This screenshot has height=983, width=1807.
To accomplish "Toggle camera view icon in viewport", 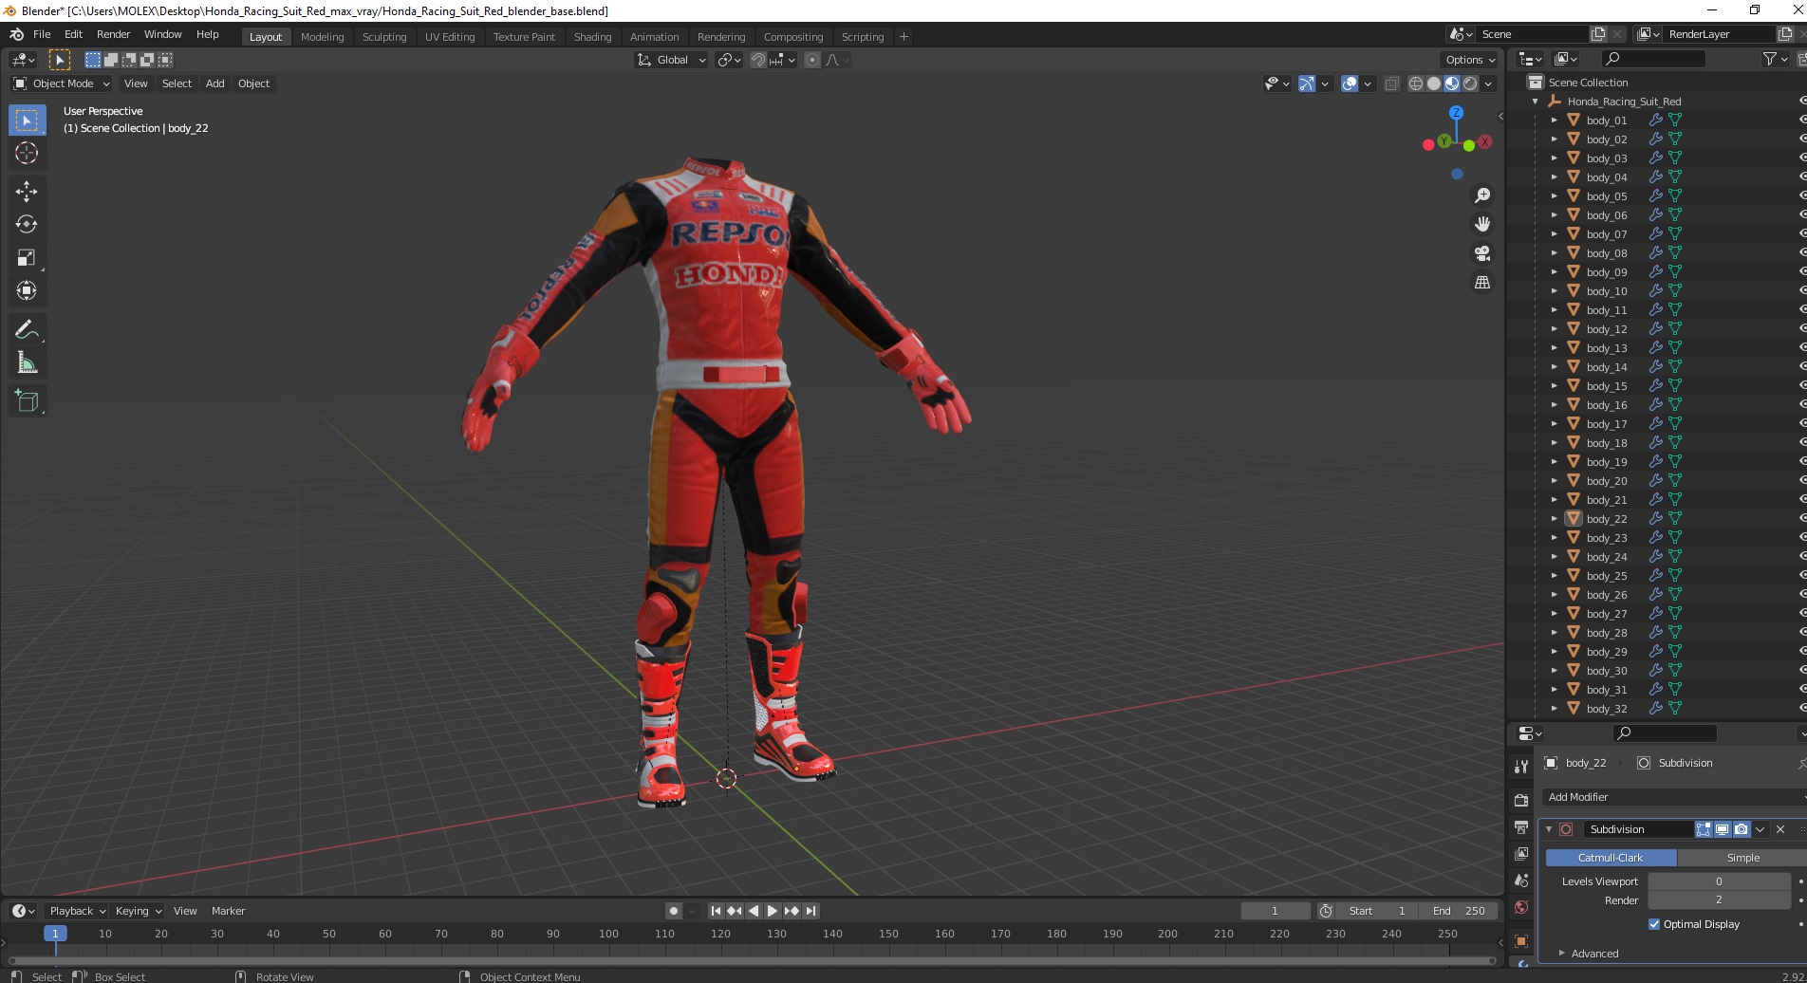I will tap(1481, 253).
